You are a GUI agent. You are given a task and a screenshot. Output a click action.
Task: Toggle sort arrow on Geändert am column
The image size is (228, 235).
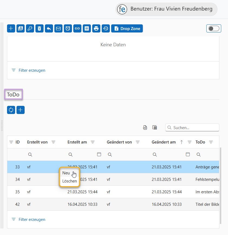pyautogui.click(x=181, y=142)
